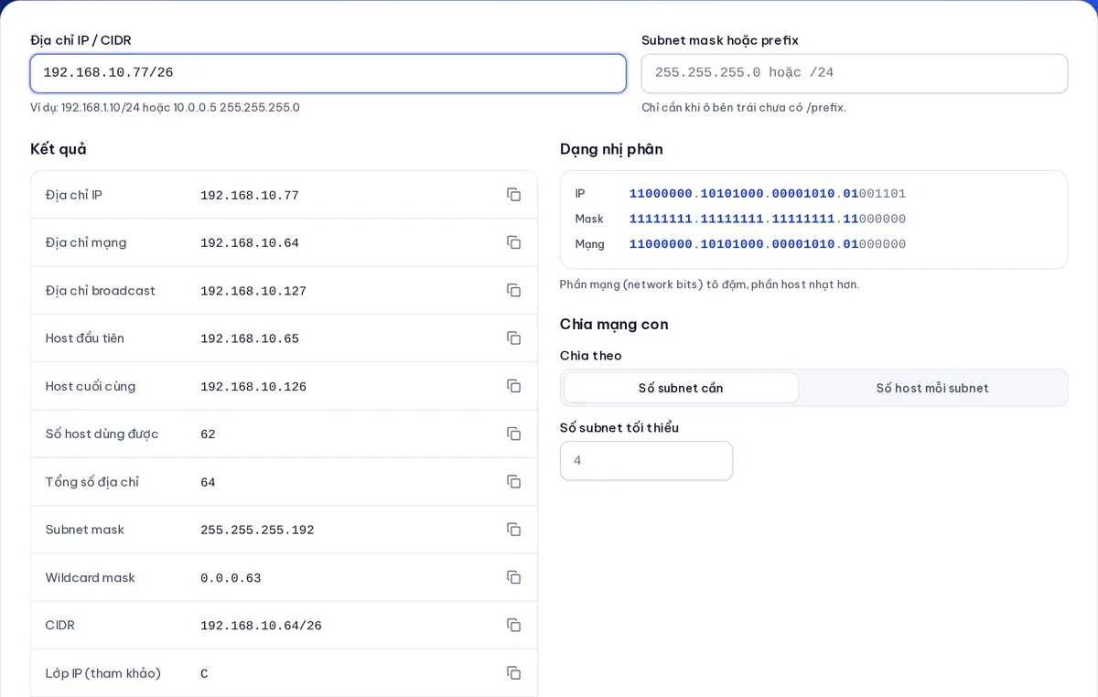Copy the Lớp IP value
The width and height of the screenshot is (1098, 697).
[514, 673]
